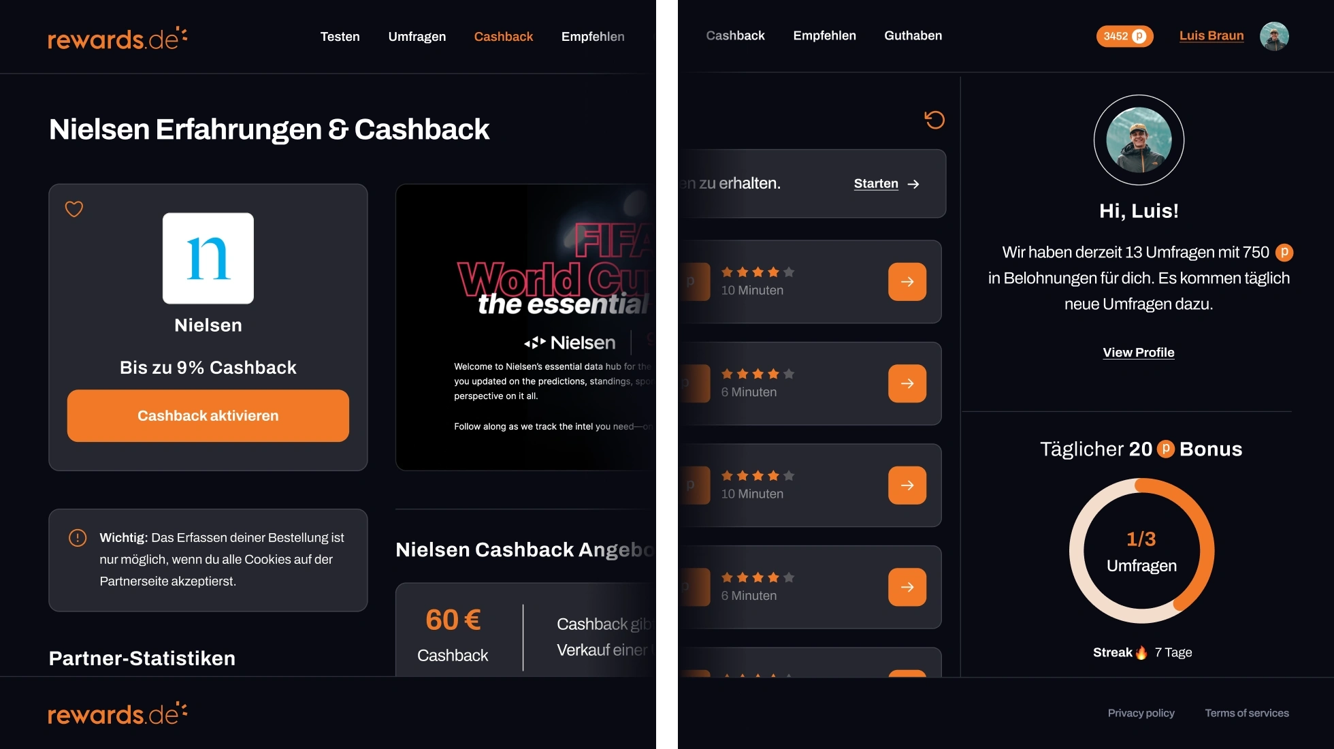Click the points coin icon after 750
The height and width of the screenshot is (749, 1334).
(1284, 253)
